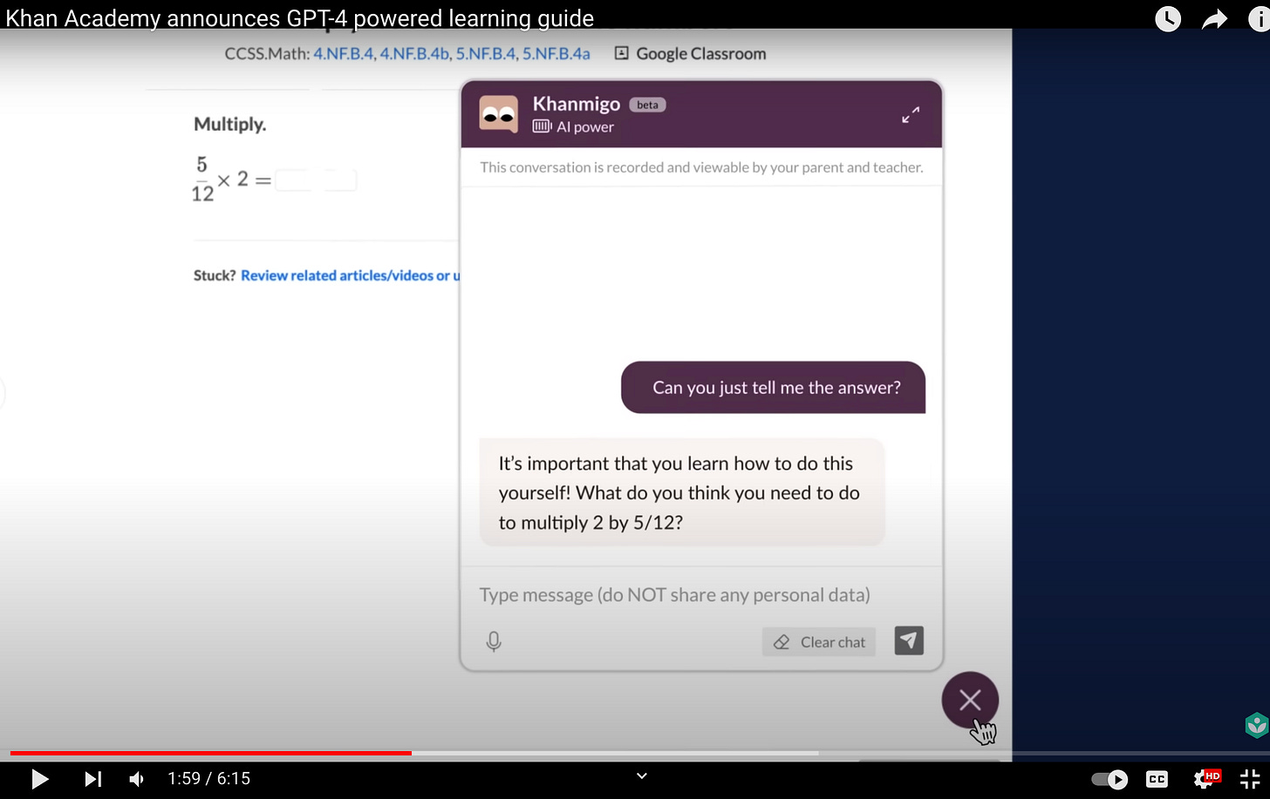Click the AI power battery icon
1270x799 pixels.
(x=542, y=126)
